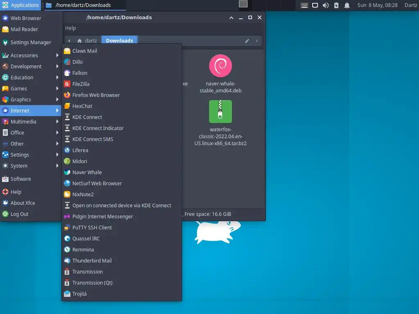Open Trojitá mail client
The height and width of the screenshot is (314, 419).
(122, 294)
